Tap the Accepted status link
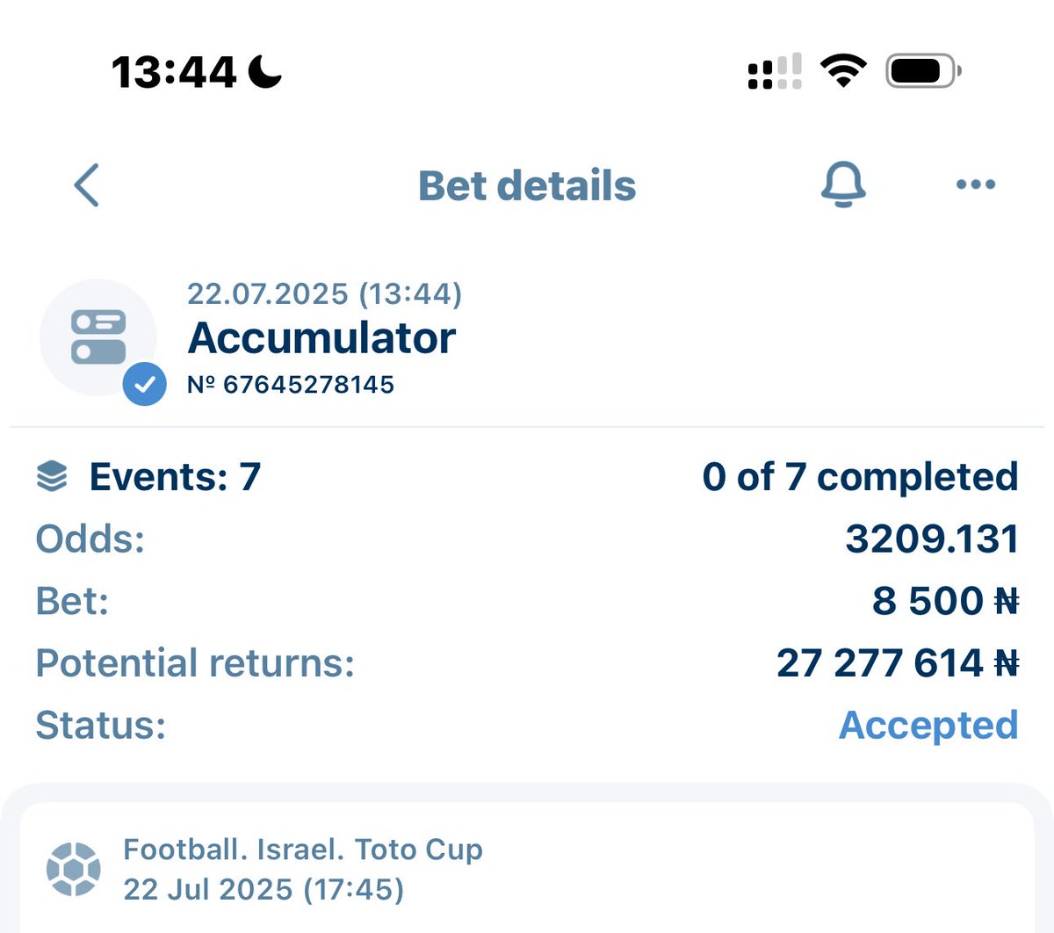Image resolution: width=1054 pixels, height=933 pixels. click(928, 725)
